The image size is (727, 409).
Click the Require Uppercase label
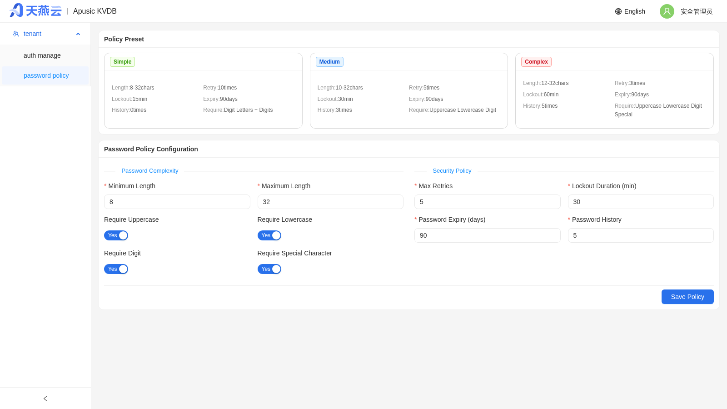(x=131, y=219)
